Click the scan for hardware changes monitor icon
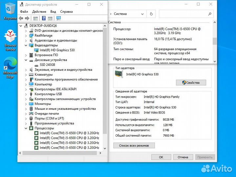 58,18
